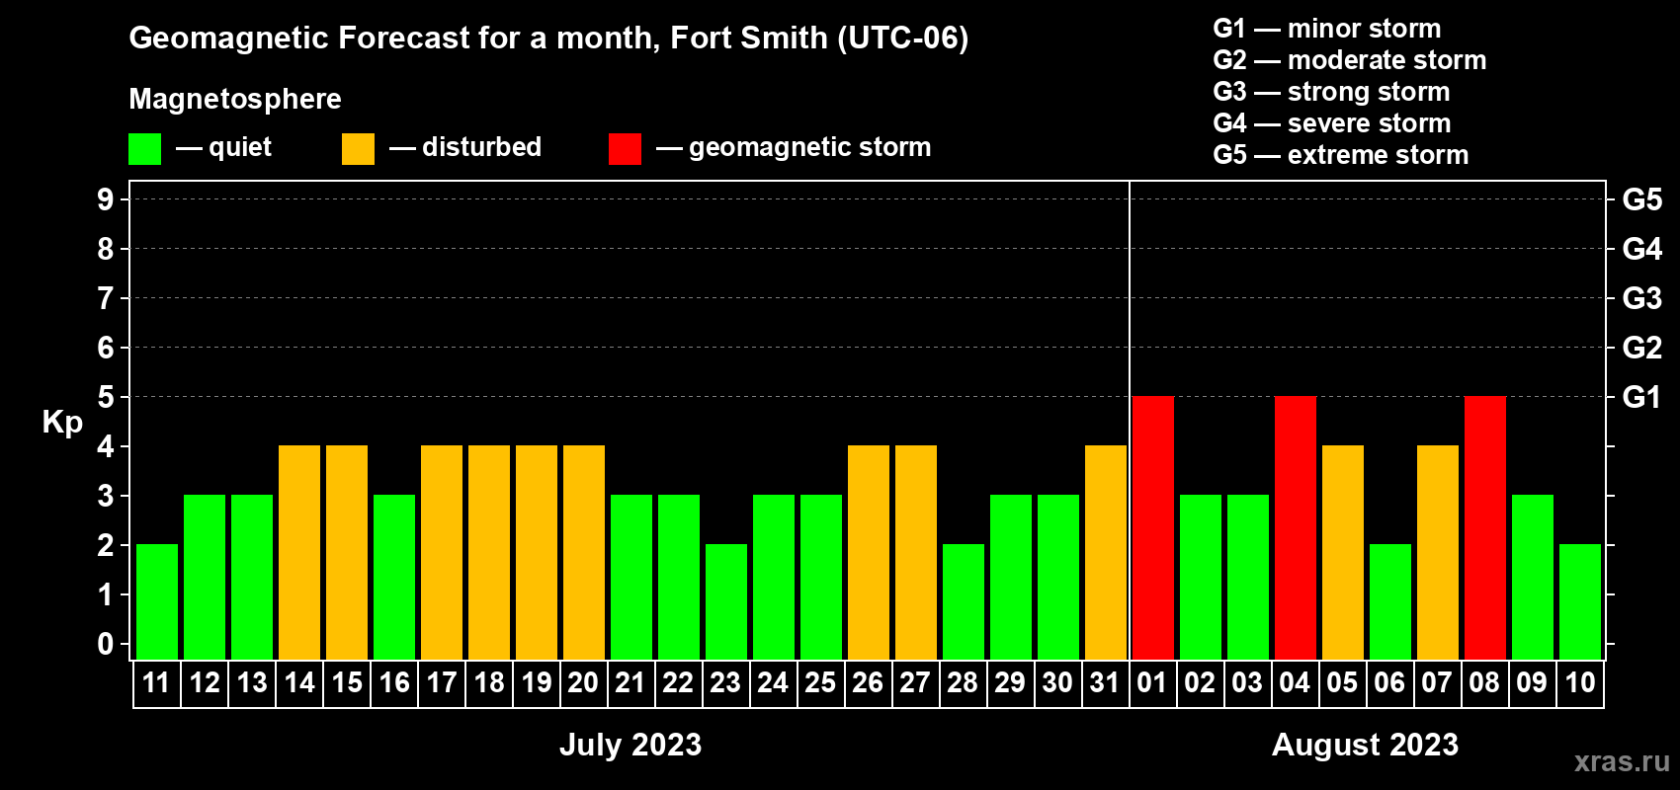The height and width of the screenshot is (790, 1680).
Task: Click the red geomagnetic storm legend swatch
Action: coord(625,149)
